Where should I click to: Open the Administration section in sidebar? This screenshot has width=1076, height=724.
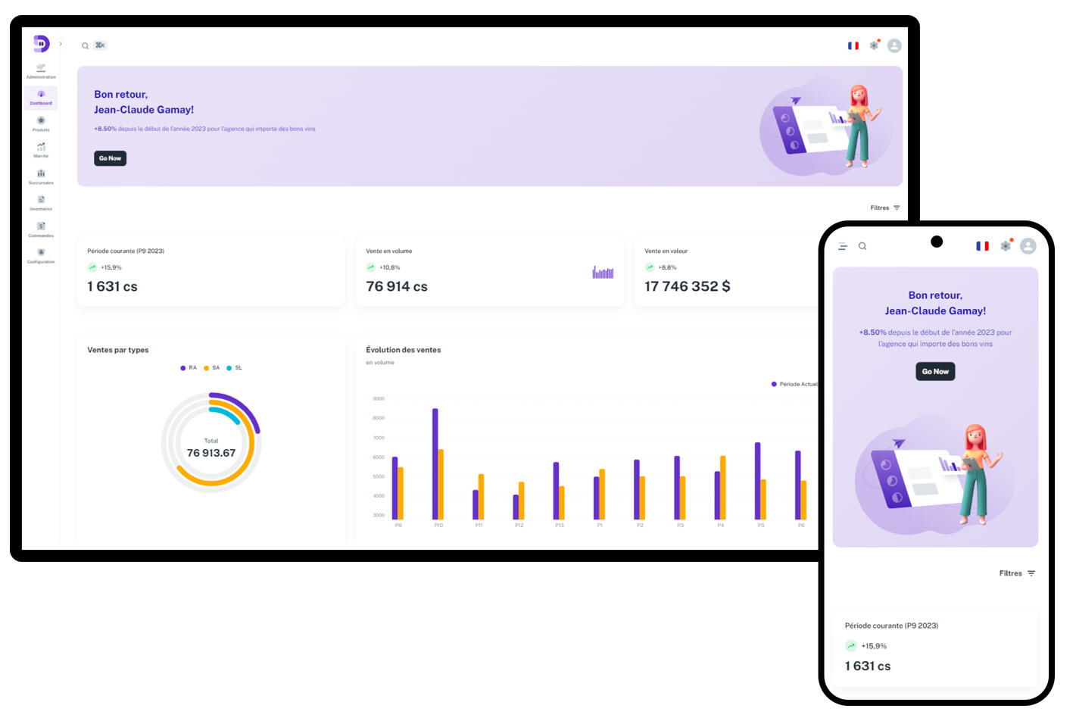pos(41,70)
